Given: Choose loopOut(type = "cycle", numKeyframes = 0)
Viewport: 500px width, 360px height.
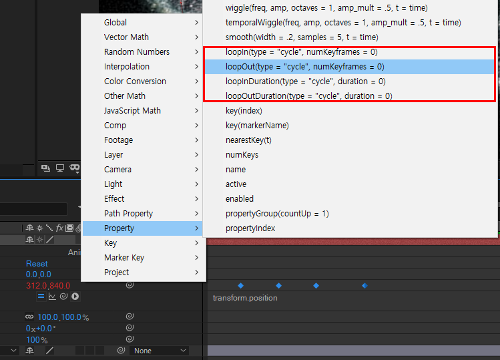Looking at the screenshot, I should pos(350,66).
